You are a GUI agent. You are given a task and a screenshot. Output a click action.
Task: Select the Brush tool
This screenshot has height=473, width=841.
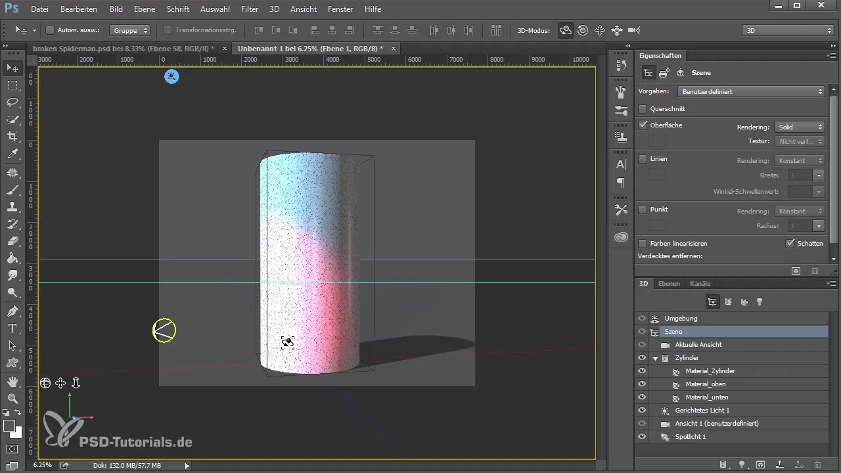(12, 190)
